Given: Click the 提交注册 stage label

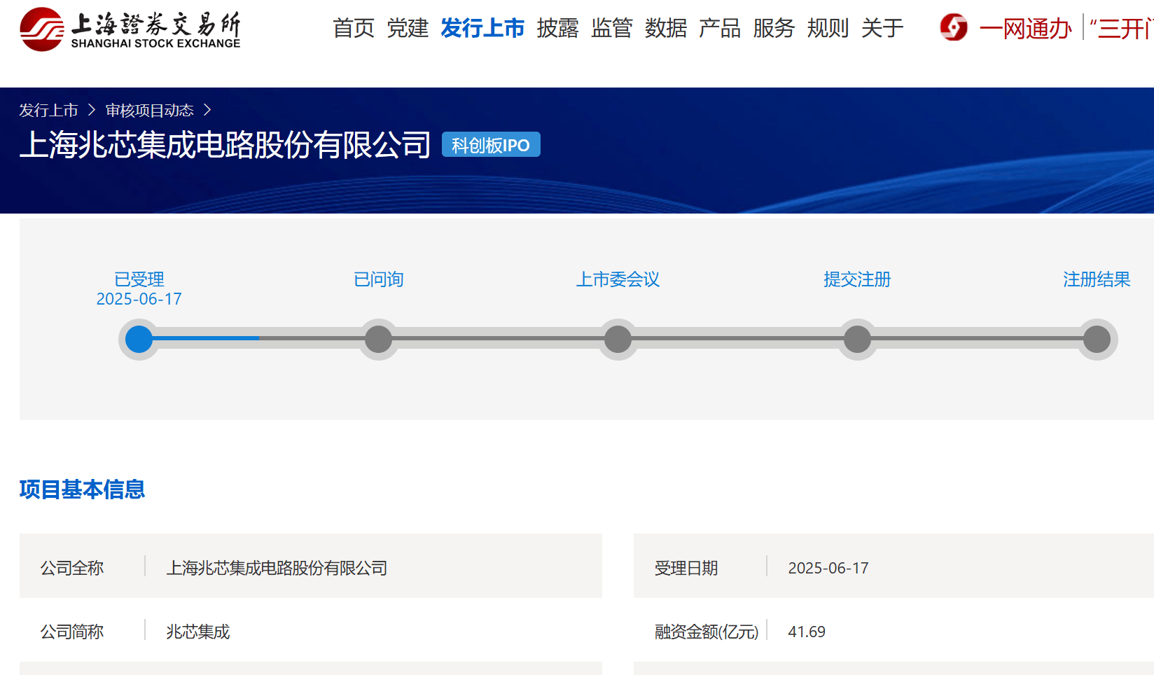Looking at the screenshot, I should tap(857, 279).
